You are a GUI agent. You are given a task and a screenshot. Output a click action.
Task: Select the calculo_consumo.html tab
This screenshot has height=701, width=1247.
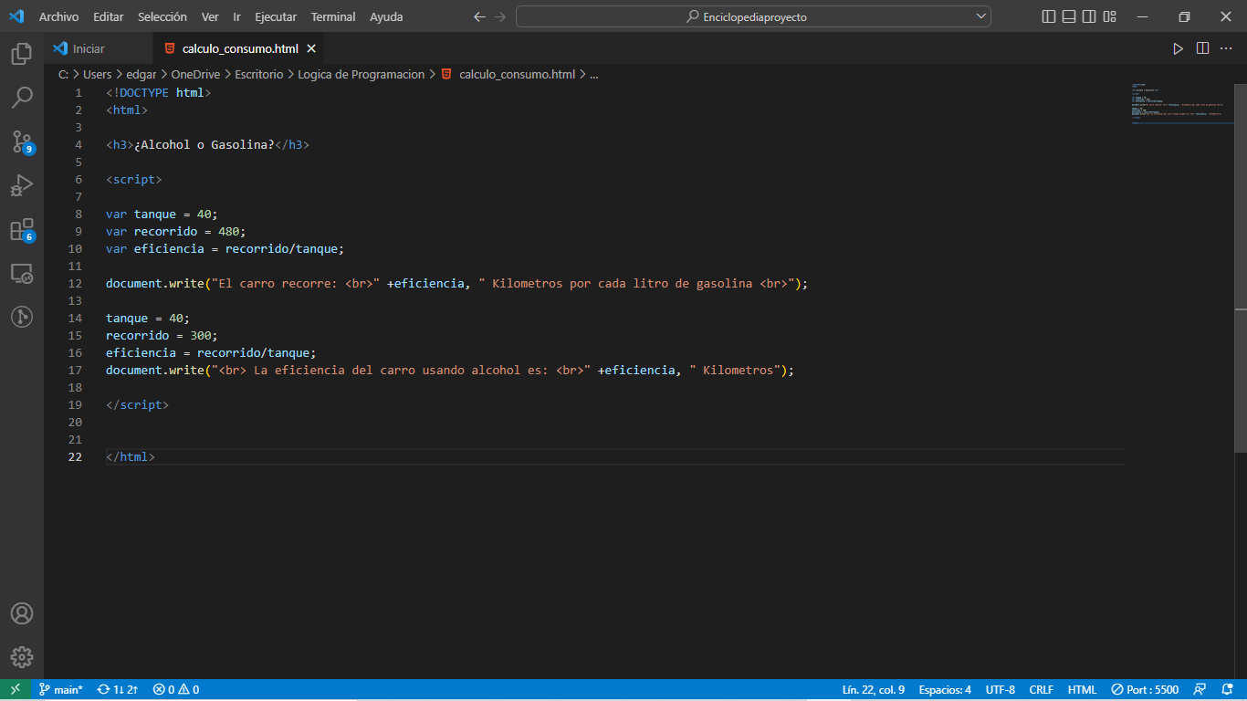[x=239, y=49]
